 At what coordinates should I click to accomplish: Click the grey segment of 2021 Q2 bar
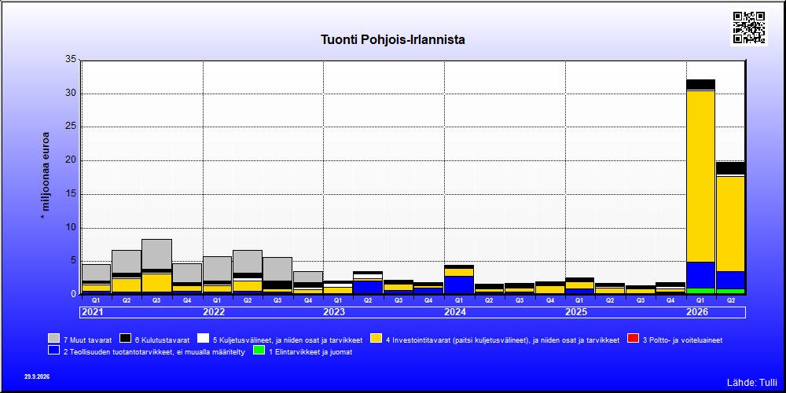[x=127, y=262]
